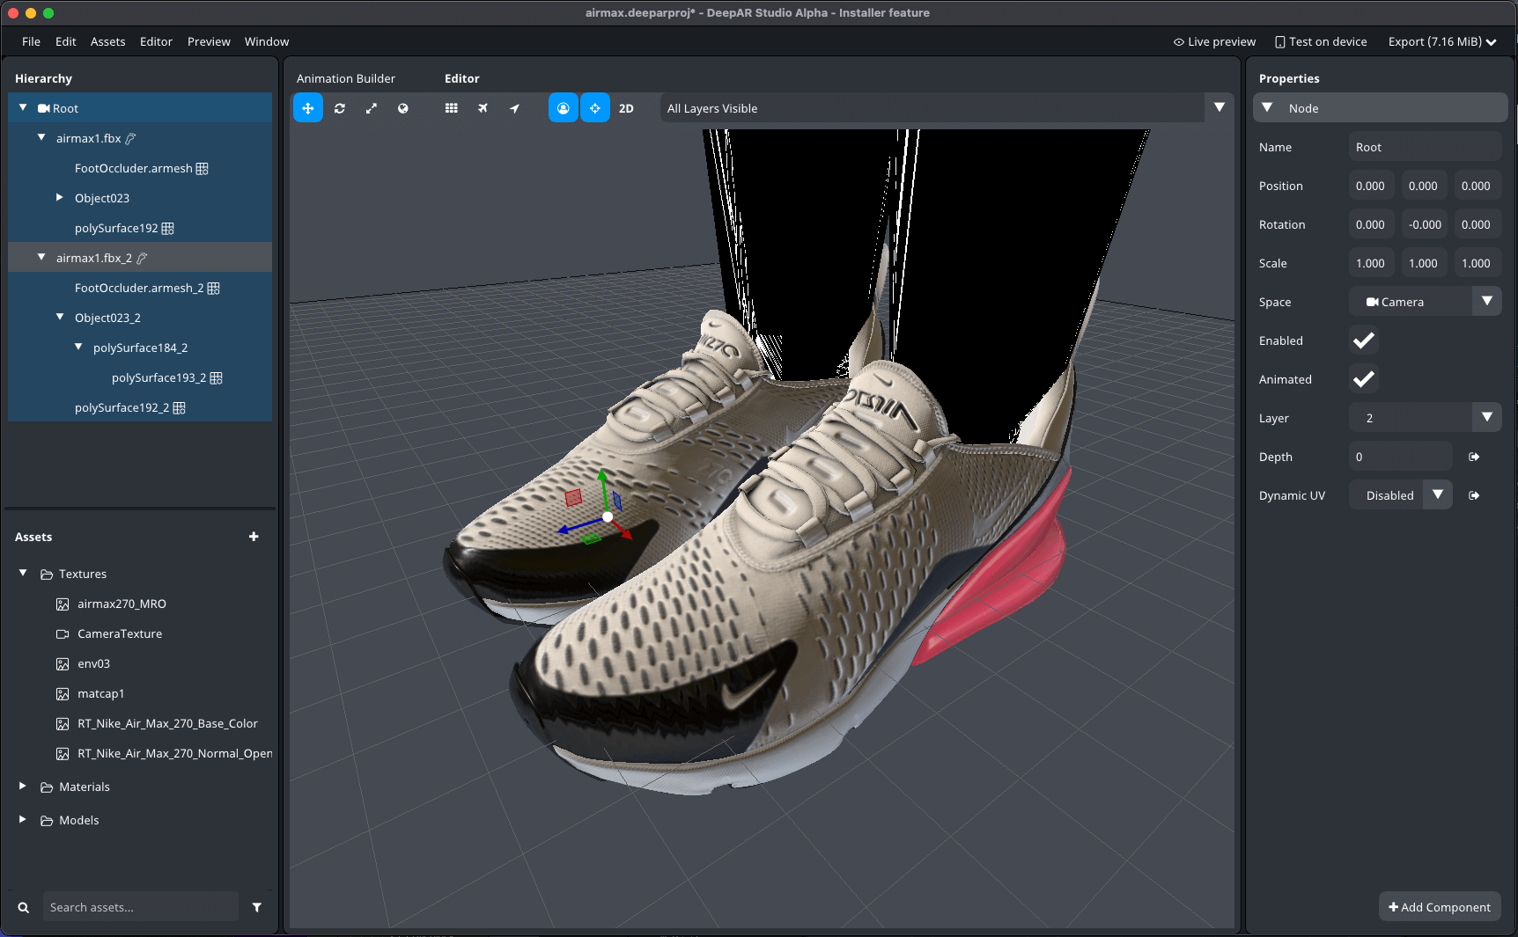Image resolution: width=1518 pixels, height=937 pixels.
Task: Select the Scale tool
Action: [x=371, y=107]
